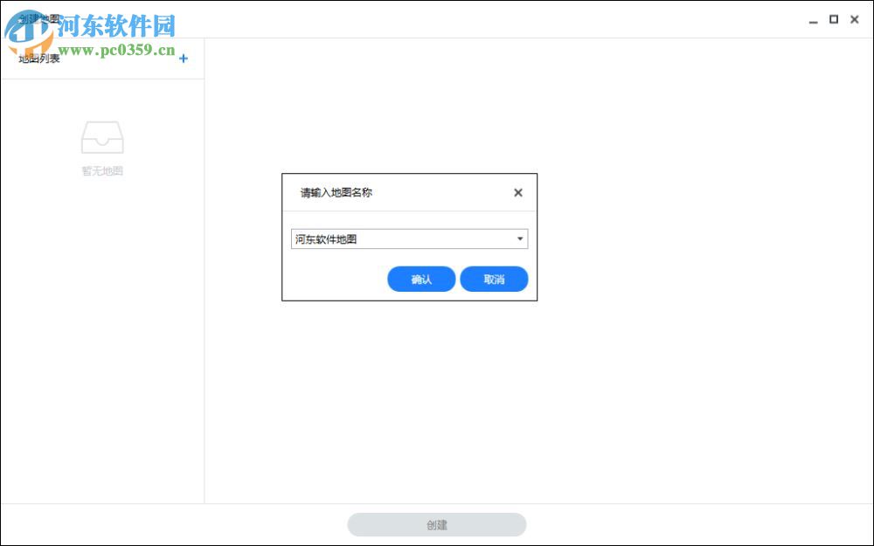Click the 请输入地图名称 dialog title
The image size is (874, 546).
[x=336, y=192]
